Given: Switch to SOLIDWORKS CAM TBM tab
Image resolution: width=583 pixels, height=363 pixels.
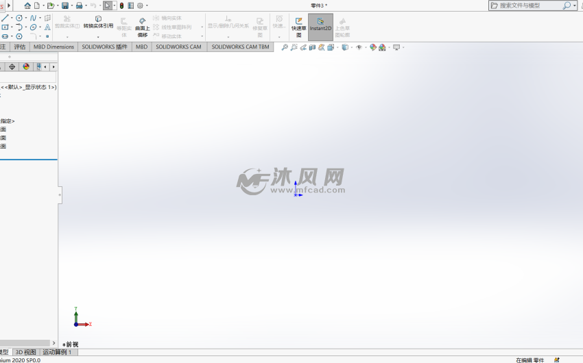Looking at the screenshot, I should (x=240, y=47).
